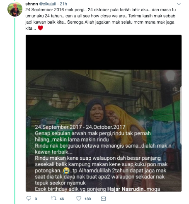This screenshot has height=204, width=189.
Task: Send the tweet via the envelope message icon
Action: 103,199
